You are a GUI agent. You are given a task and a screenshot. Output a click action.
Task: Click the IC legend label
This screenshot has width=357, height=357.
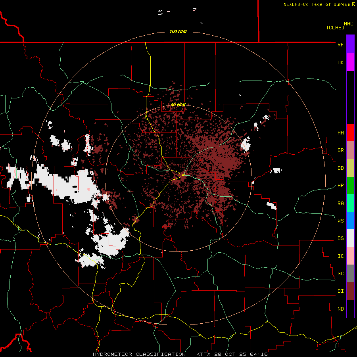(340, 256)
